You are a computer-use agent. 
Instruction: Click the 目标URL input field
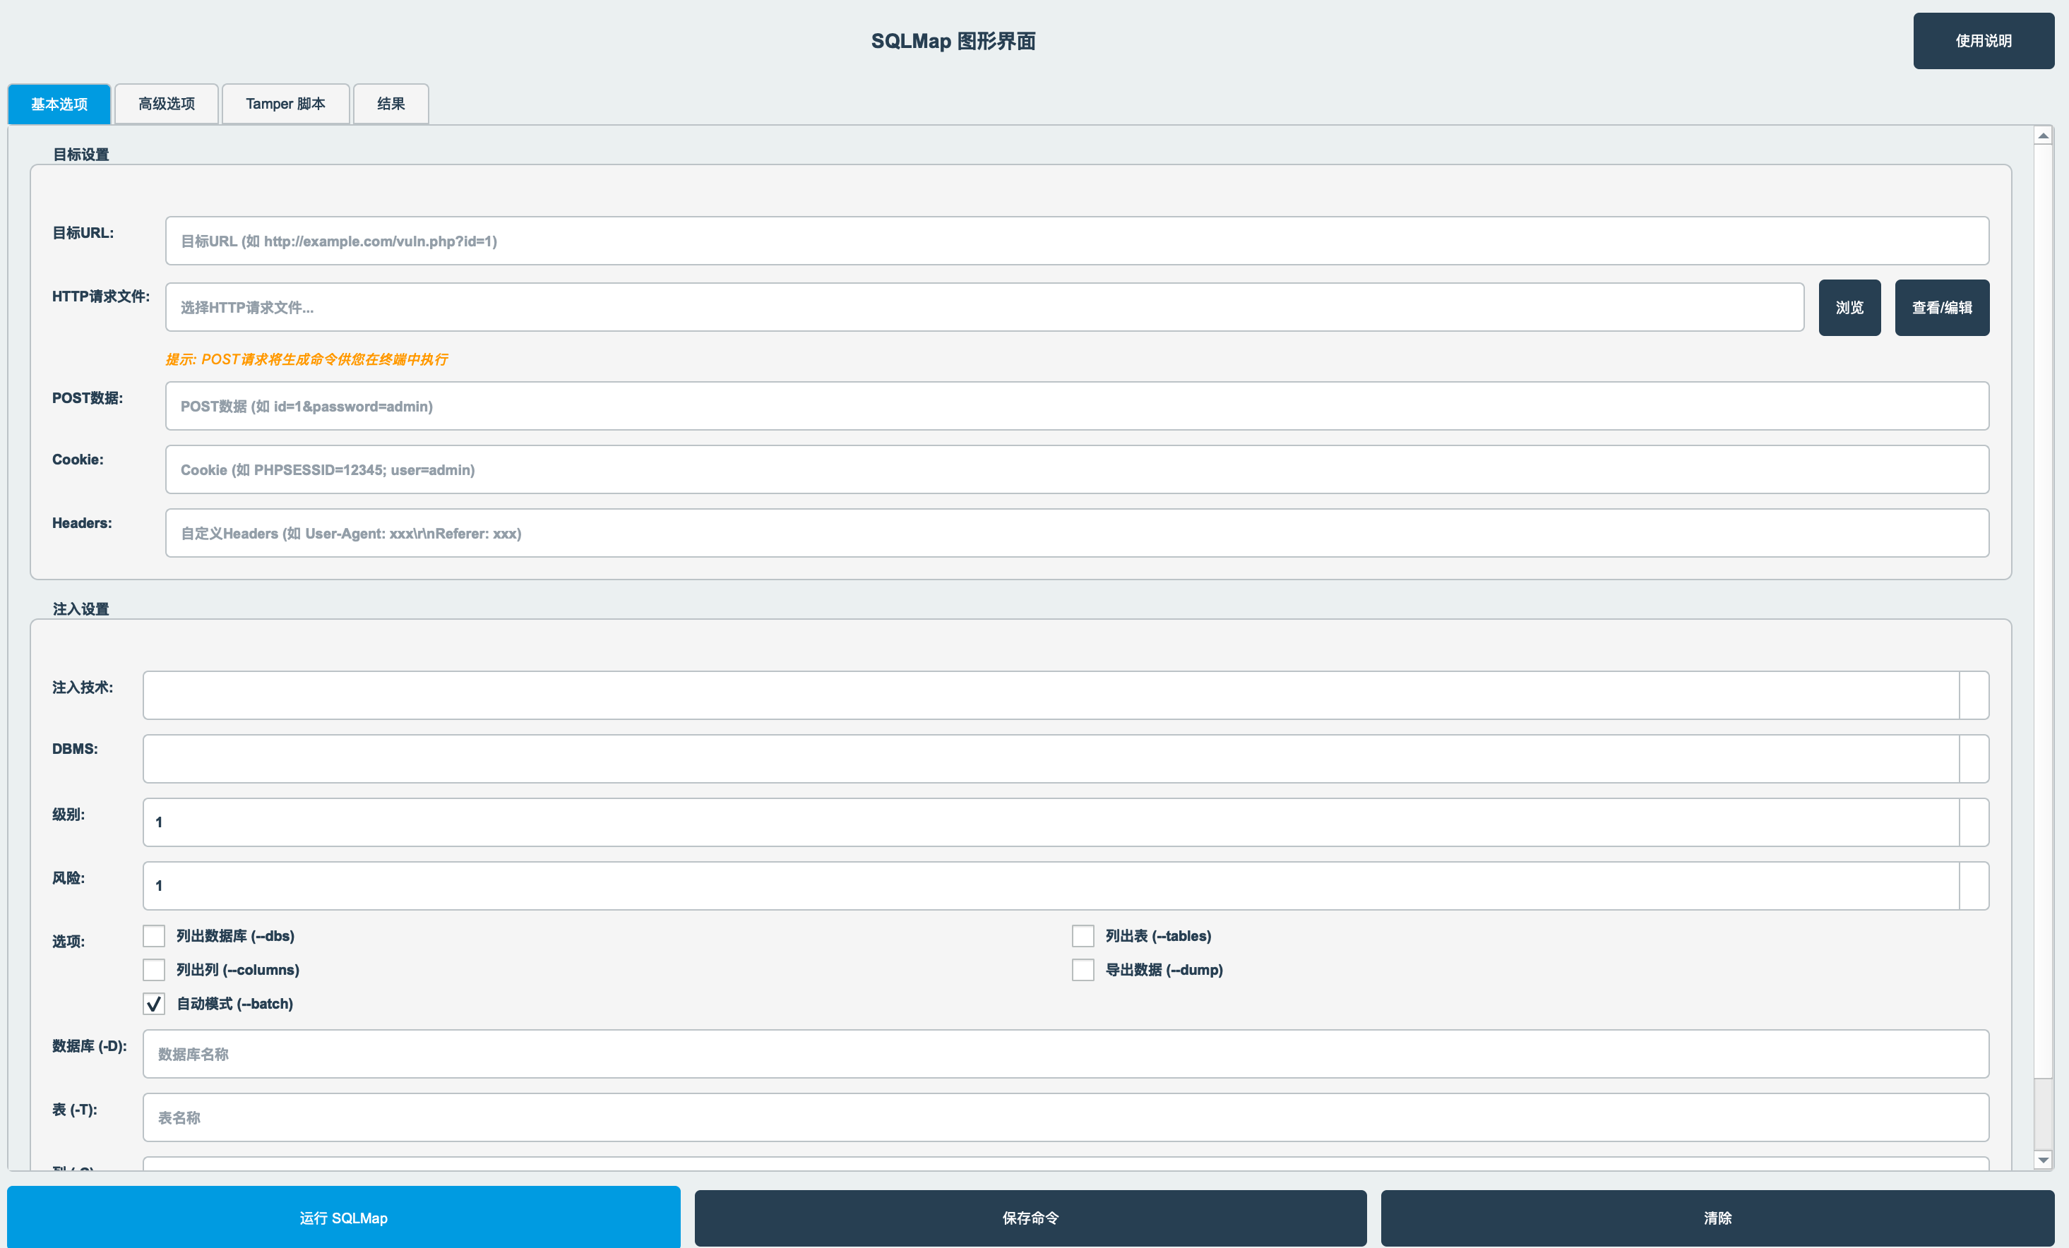[x=1076, y=241]
